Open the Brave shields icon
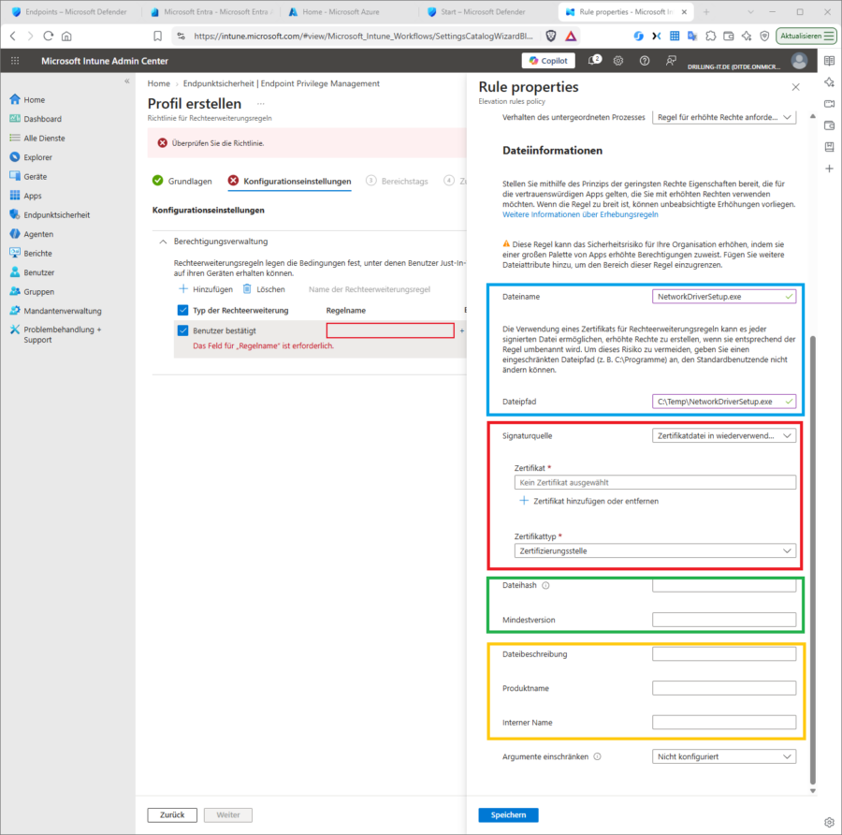The height and width of the screenshot is (835, 842). (x=551, y=36)
